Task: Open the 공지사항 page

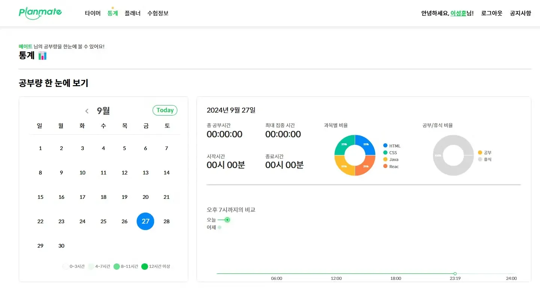Action: click(x=520, y=13)
